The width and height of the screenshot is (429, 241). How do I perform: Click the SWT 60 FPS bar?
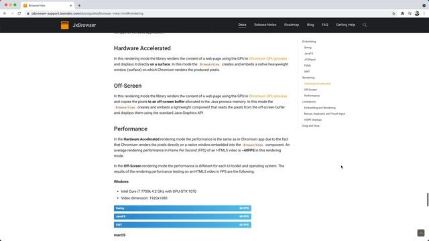182,225
